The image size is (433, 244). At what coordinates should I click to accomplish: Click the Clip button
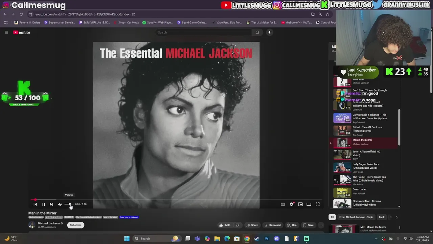[292, 225]
